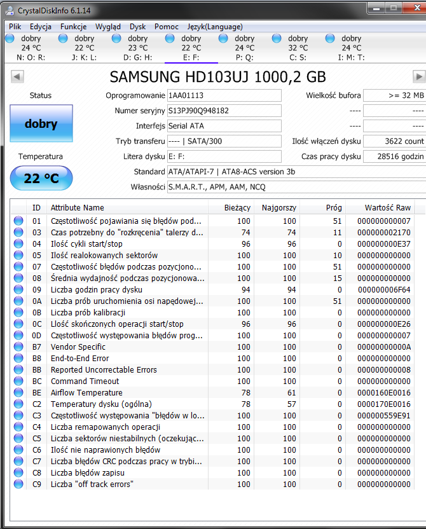This screenshot has width=426, height=529.
Task: Select disk N: O: R: status orb
Action: (x=10, y=38)
